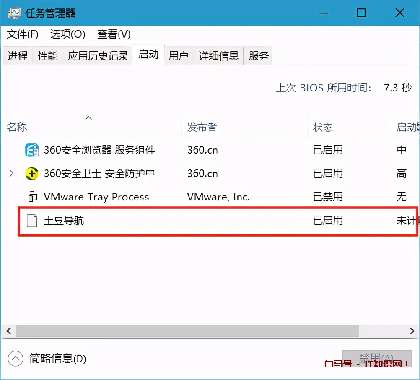
Task: Click the 360安全卫士 shield icon
Action: 31,174
